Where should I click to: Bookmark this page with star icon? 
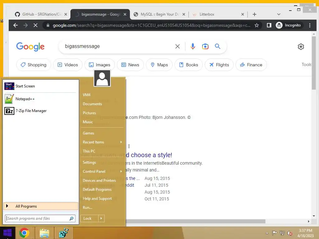(x=257, y=25)
